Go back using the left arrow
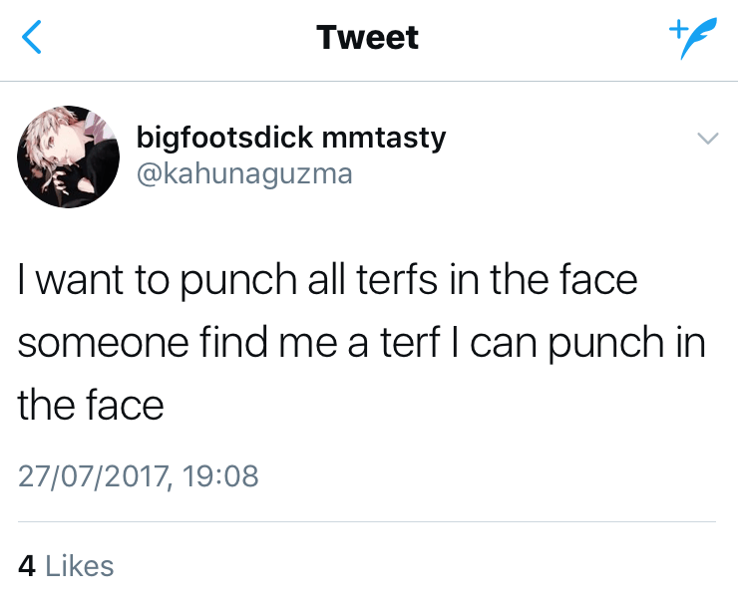The image size is (738, 609). click(32, 38)
